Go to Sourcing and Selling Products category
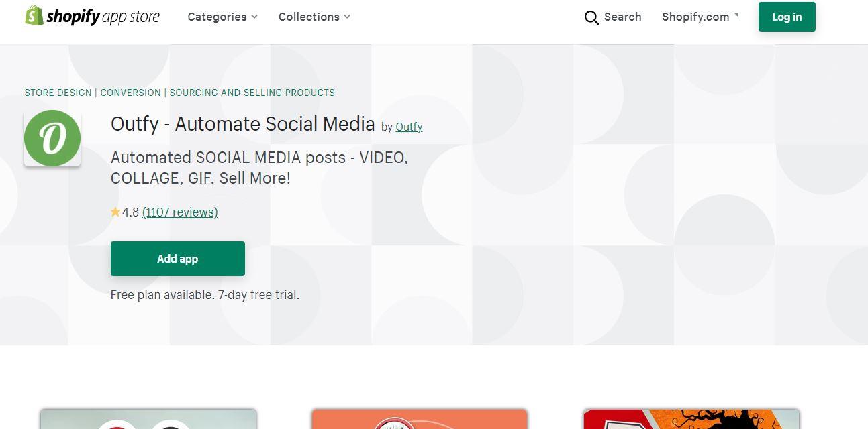Viewport: 868px width, 429px height. pyautogui.click(x=252, y=93)
